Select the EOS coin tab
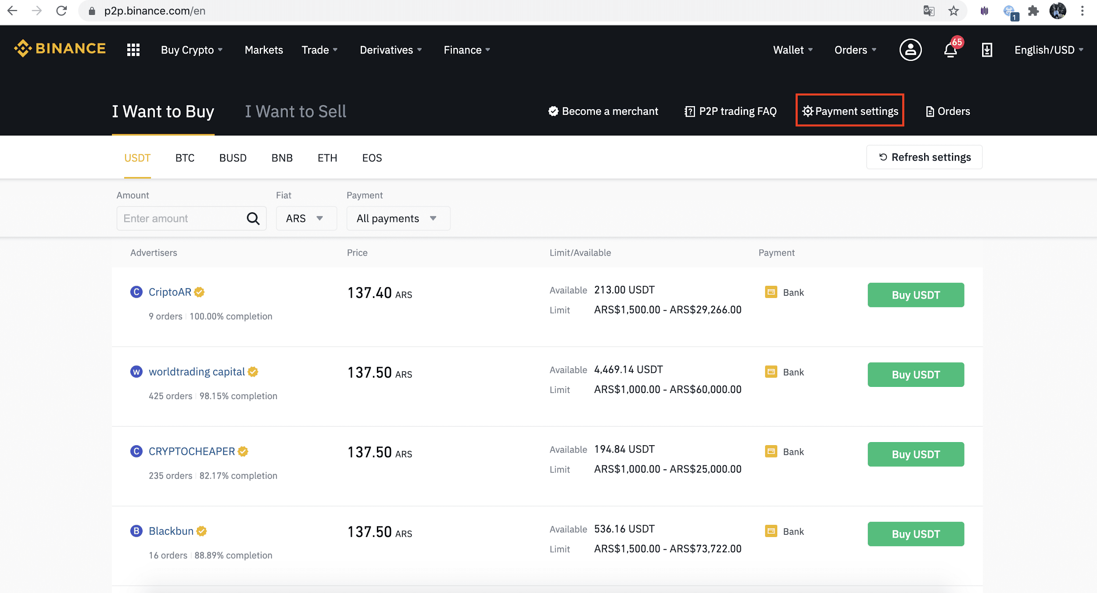 coord(372,158)
